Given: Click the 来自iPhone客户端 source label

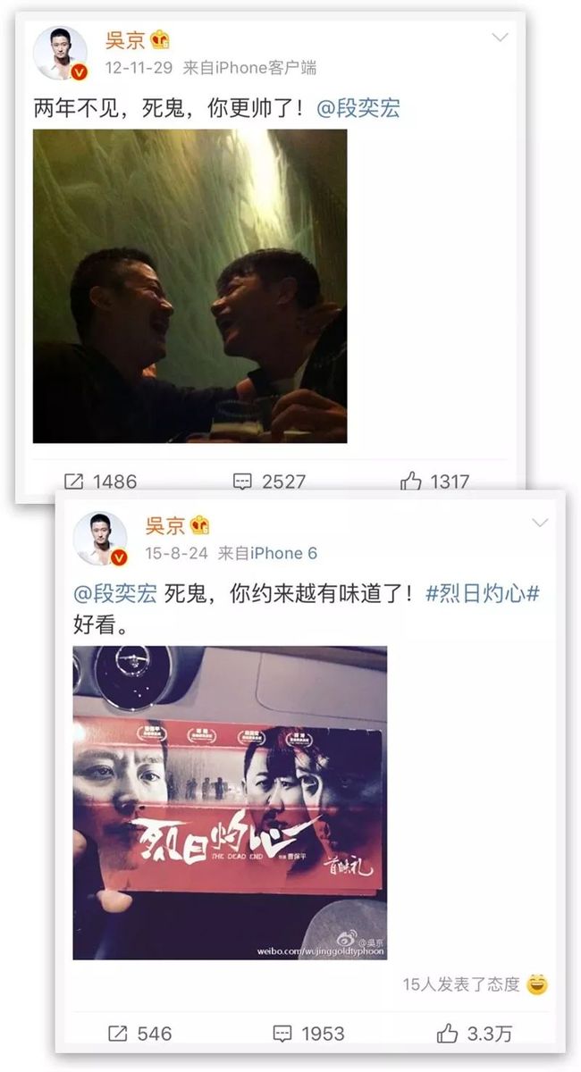Looking at the screenshot, I should tap(249, 68).
